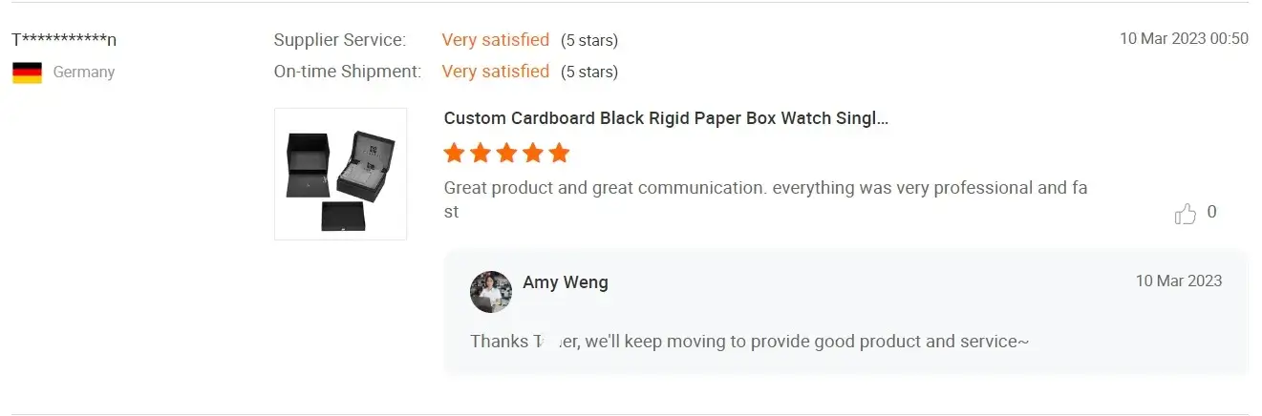Click Very satisfied next to On-time Shipment

coord(495,72)
